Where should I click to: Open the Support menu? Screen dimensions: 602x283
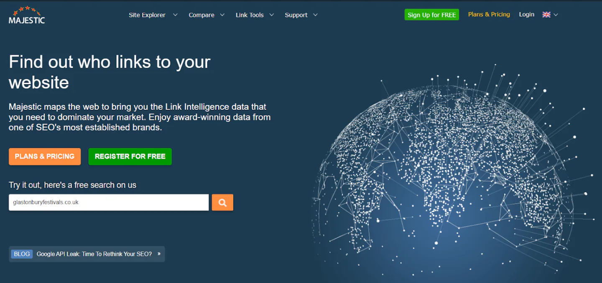coord(296,15)
